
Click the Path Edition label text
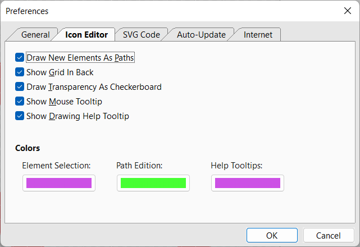(139, 166)
